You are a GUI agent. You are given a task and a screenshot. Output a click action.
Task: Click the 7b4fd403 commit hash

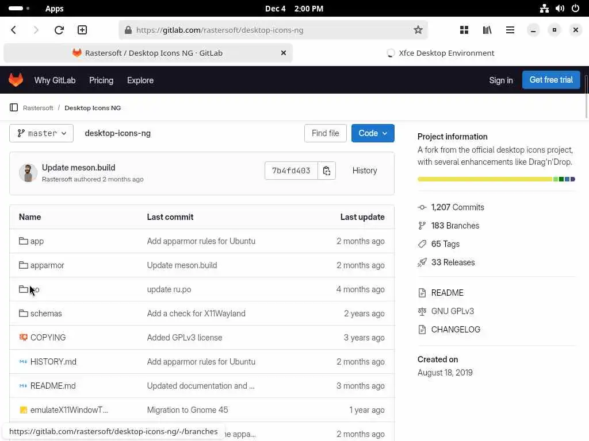291,171
